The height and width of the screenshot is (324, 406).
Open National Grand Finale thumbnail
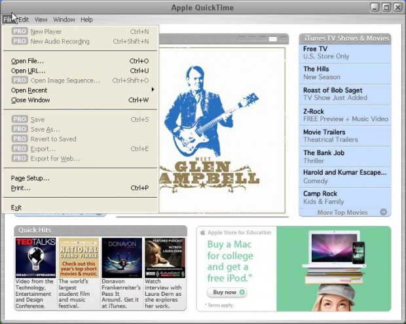(79, 258)
